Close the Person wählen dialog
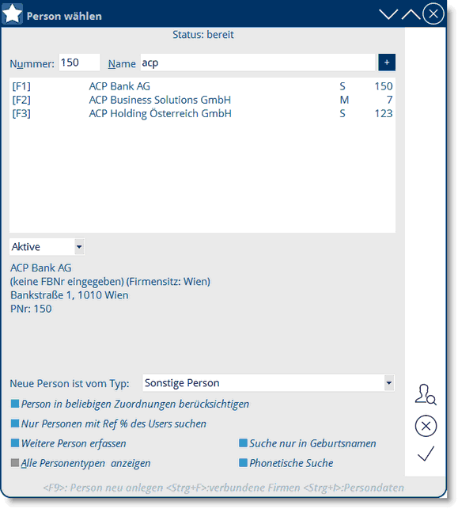The height and width of the screenshot is (509, 458). 433,13
